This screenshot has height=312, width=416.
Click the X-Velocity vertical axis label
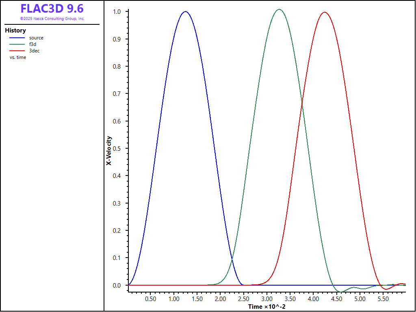coord(109,150)
